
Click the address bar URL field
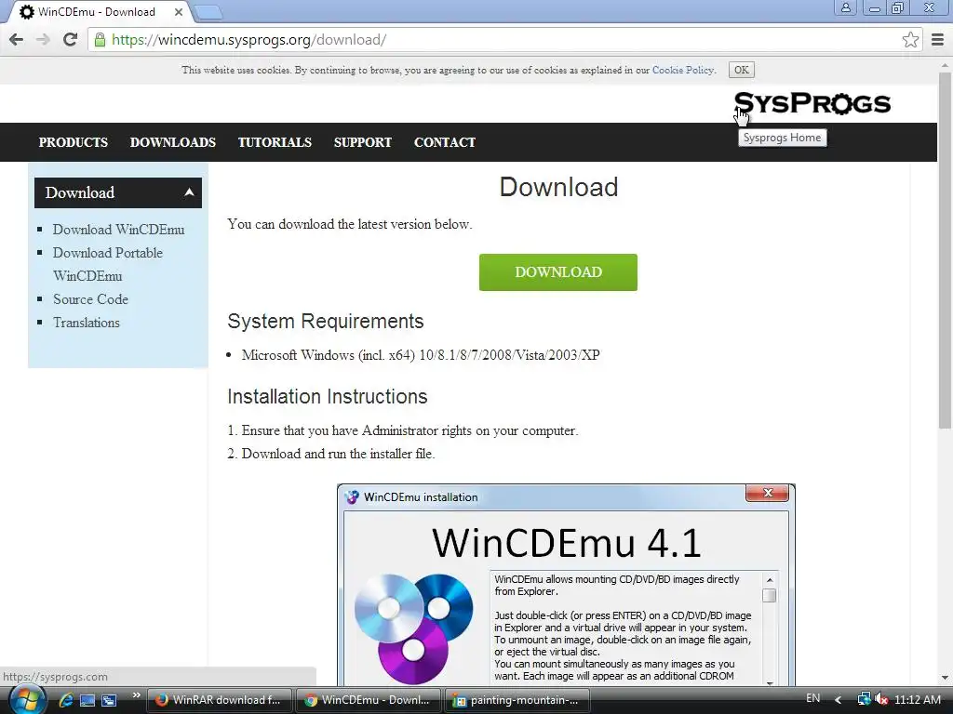point(504,40)
